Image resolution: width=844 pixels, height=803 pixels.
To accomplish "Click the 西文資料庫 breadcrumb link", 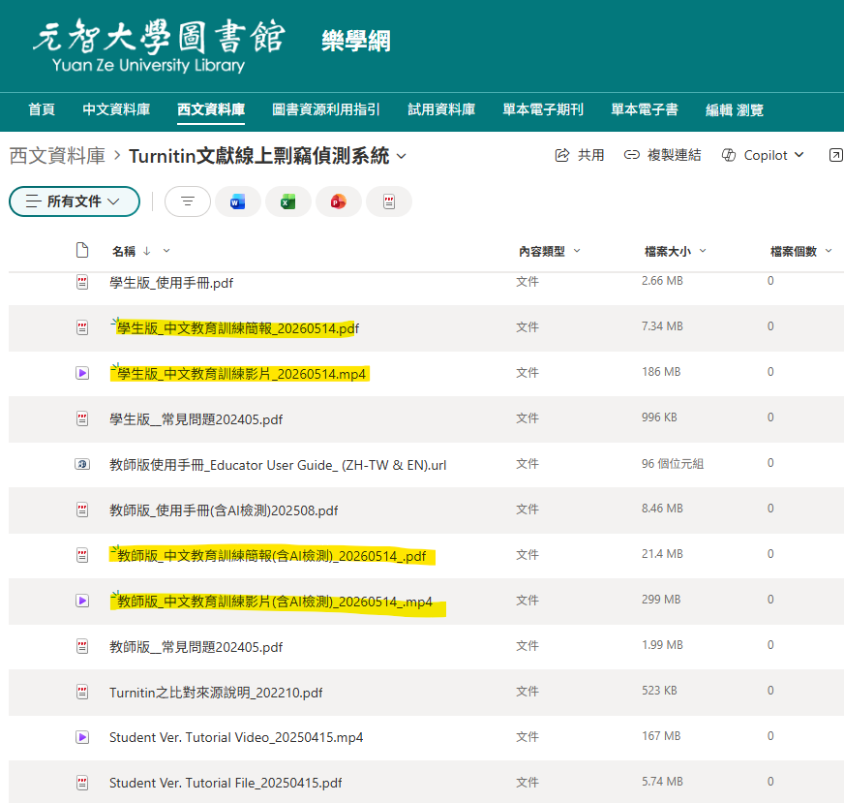I will 57,156.
